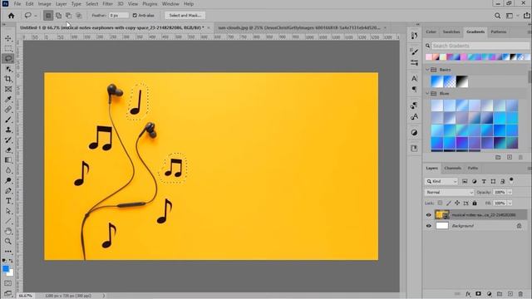Select the Eyedropper tool
This screenshot has width=532, height=299.
click(8, 100)
